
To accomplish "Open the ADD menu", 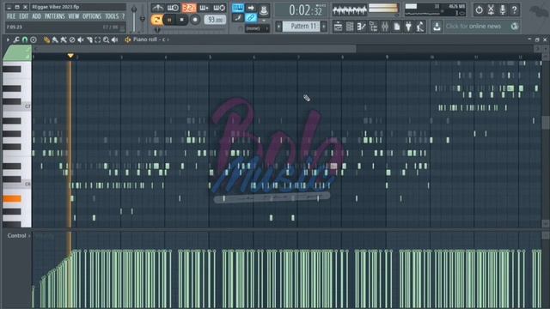I will pos(36,16).
